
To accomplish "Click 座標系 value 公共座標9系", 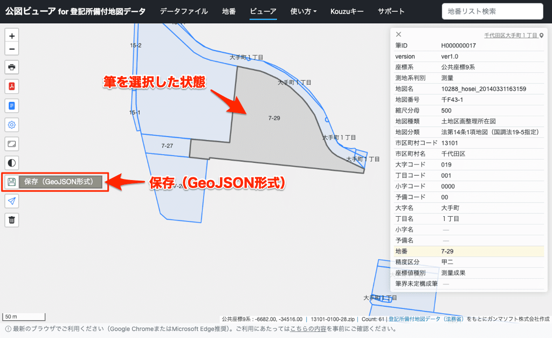I will pos(458,67).
